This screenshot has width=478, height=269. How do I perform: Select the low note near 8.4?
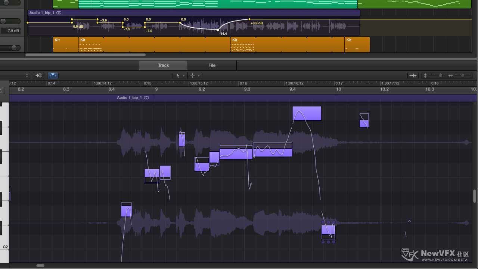[127, 210]
